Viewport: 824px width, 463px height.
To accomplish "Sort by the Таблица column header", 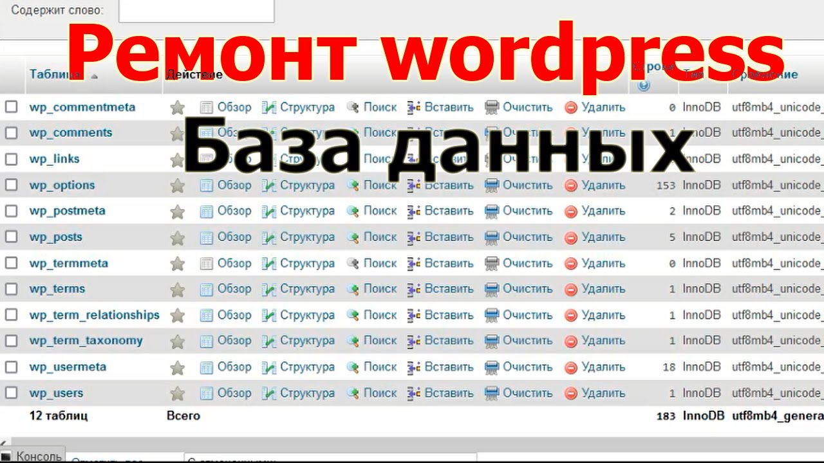I will click(53, 75).
